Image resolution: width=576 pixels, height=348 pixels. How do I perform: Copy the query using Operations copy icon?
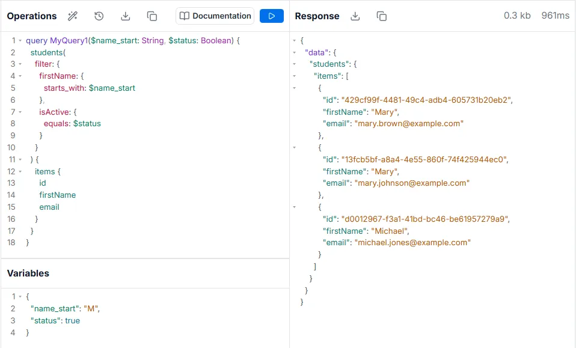tap(152, 16)
